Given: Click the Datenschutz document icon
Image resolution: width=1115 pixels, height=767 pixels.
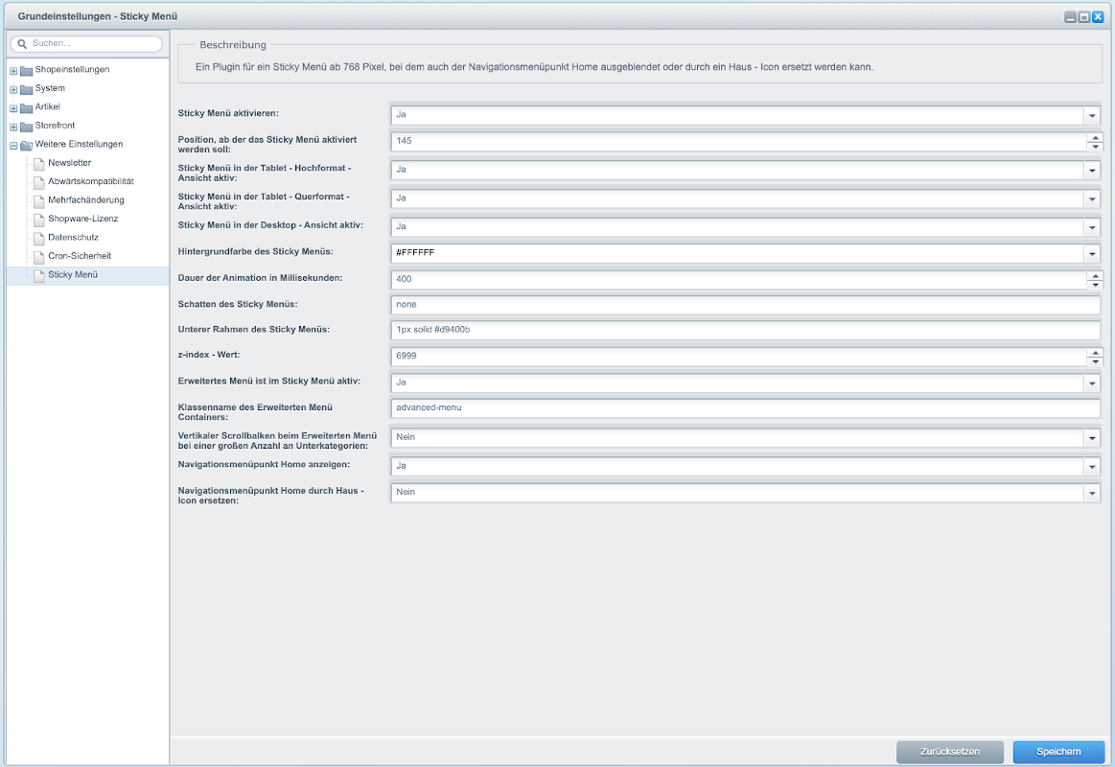Looking at the screenshot, I should click(39, 238).
